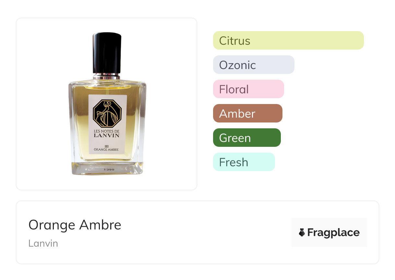Select the Amber accord bar

[248, 113]
